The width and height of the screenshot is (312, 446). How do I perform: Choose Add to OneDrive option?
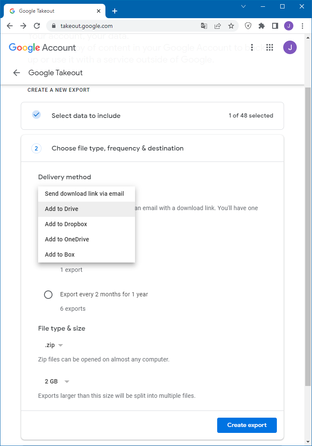click(x=86, y=240)
